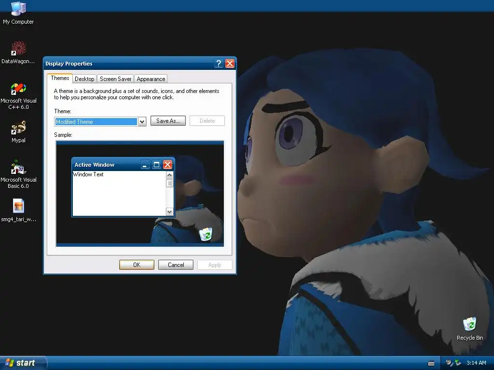The width and height of the screenshot is (494, 370).
Task: Click the Display Properties title bar text
Action: click(x=69, y=64)
